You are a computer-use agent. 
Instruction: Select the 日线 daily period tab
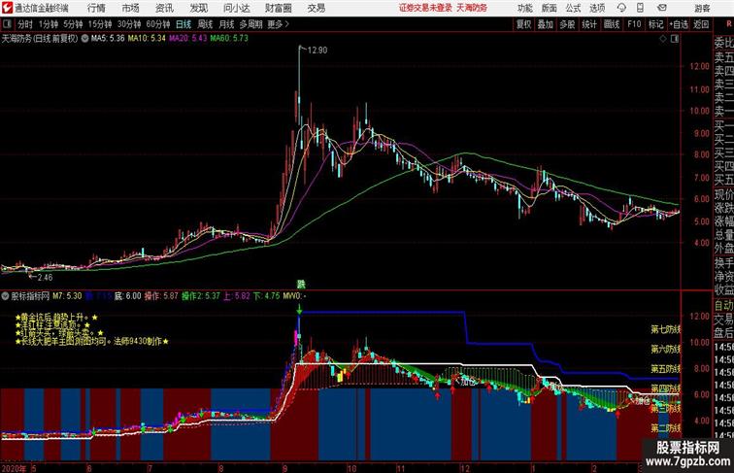(183, 24)
